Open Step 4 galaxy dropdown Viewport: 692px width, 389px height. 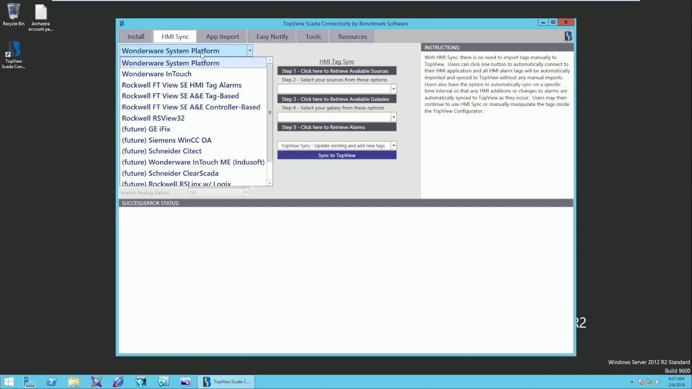pyautogui.click(x=393, y=117)
